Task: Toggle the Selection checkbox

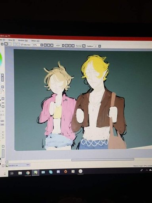Action: click(22, 44)
